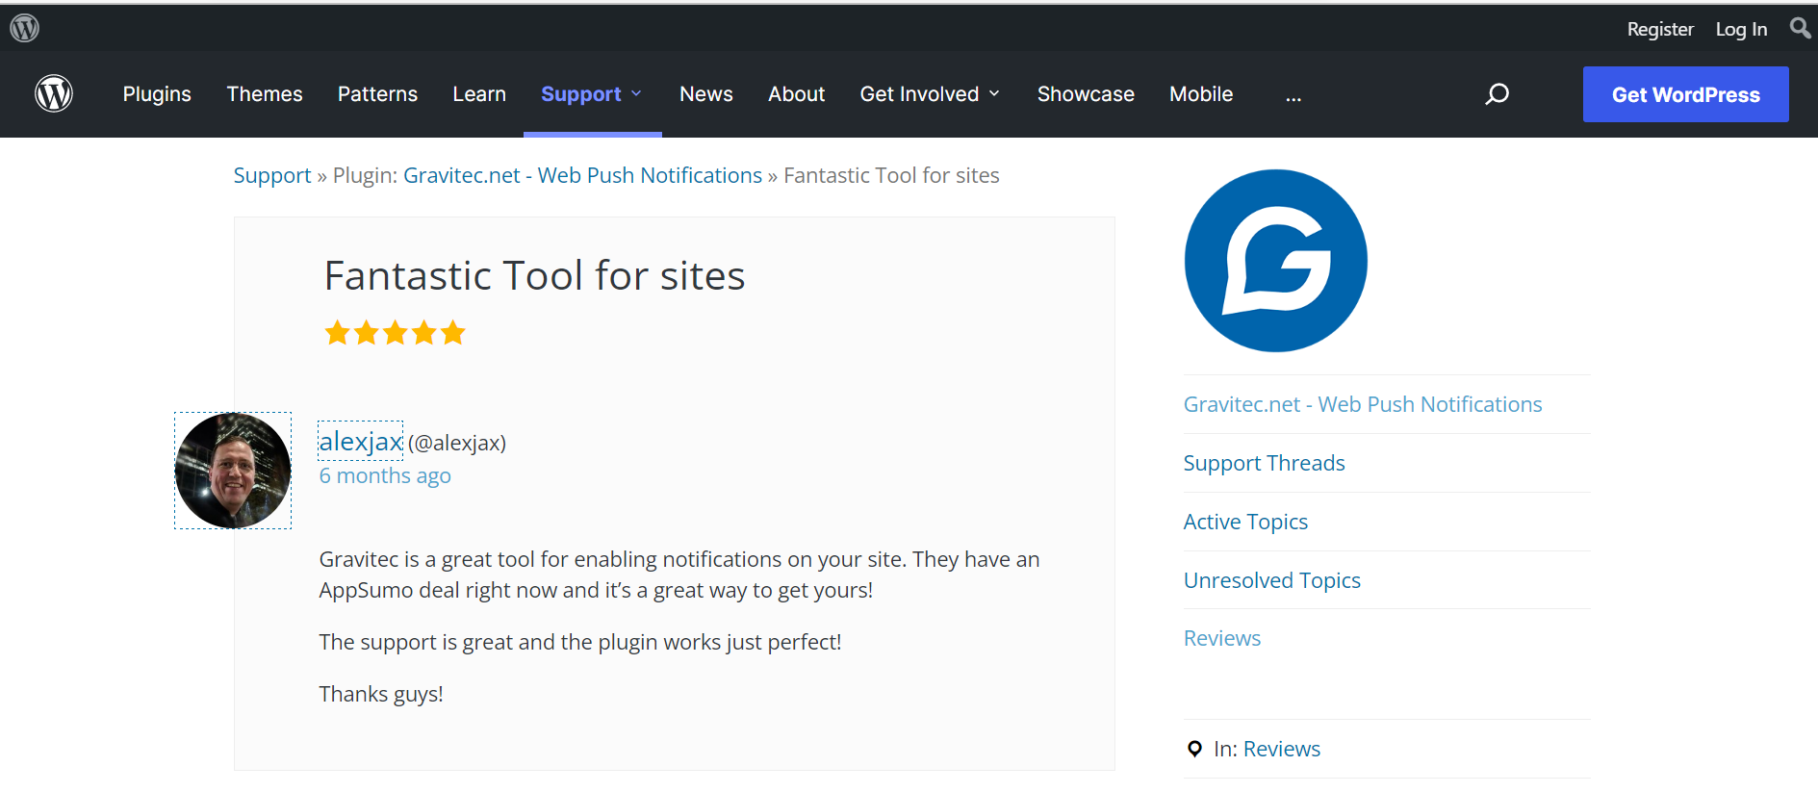
Task: Open the Themes menu item
Action: (x=265, y=94)
